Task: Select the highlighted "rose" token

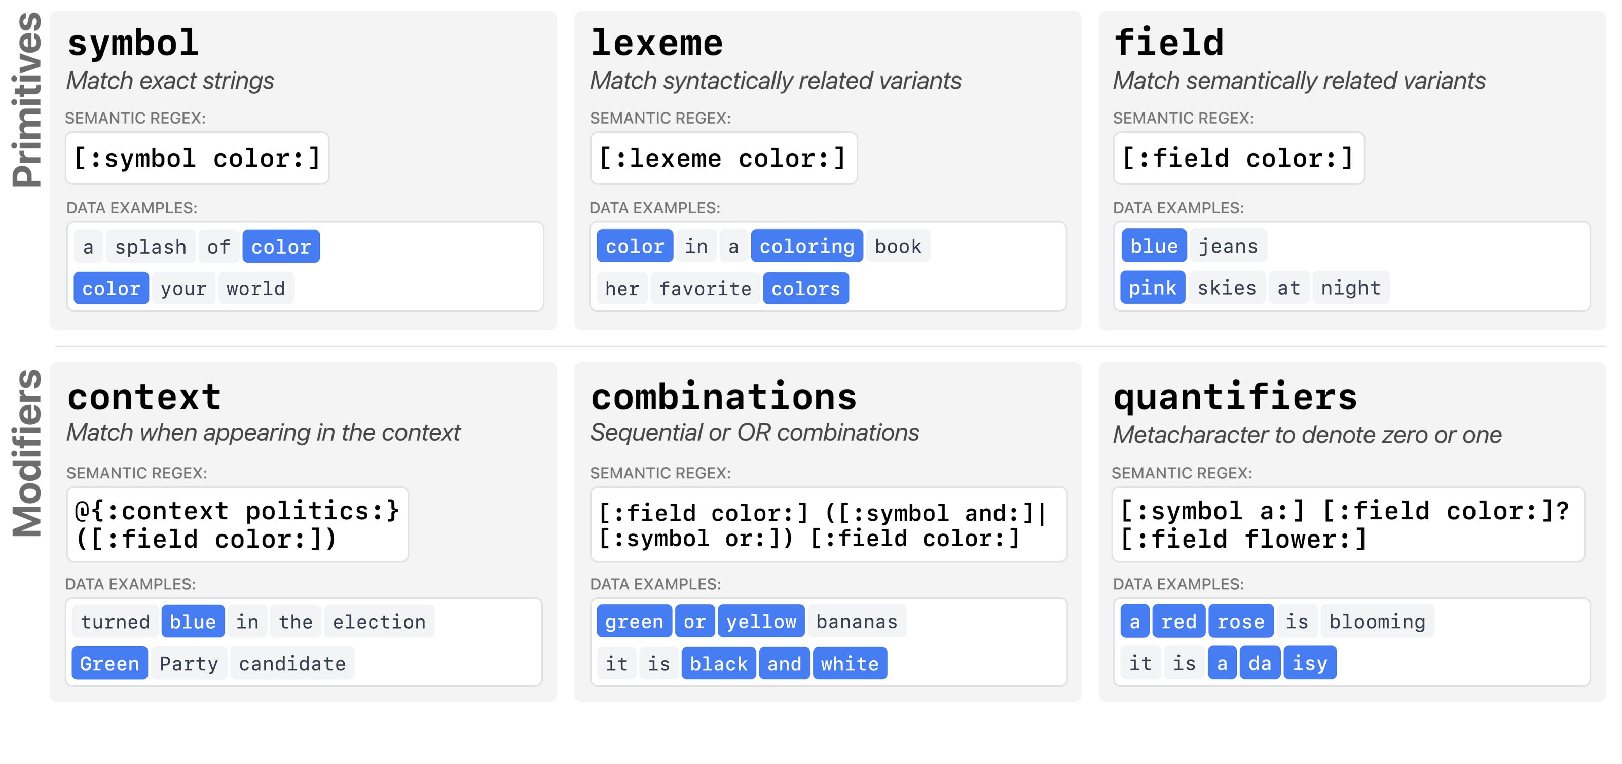Action: point(1240,622)
